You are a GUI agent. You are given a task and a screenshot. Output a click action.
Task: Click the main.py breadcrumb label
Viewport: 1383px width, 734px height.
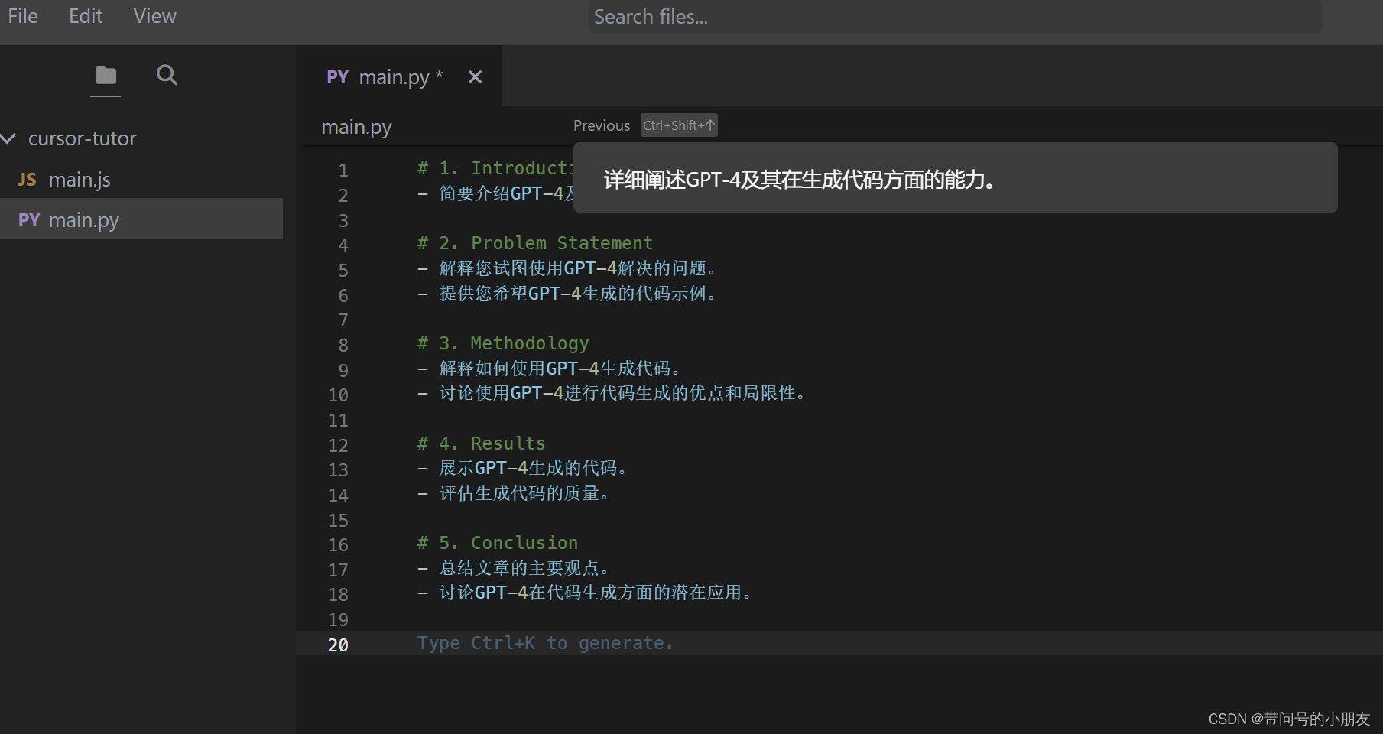356,127
